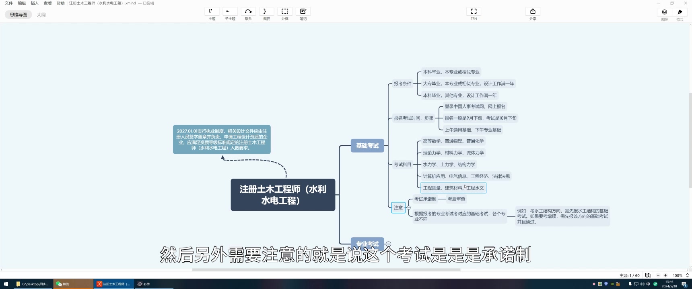Open the 100% zoom level stepper
692x289 pixels.
(x=687, y=275)
